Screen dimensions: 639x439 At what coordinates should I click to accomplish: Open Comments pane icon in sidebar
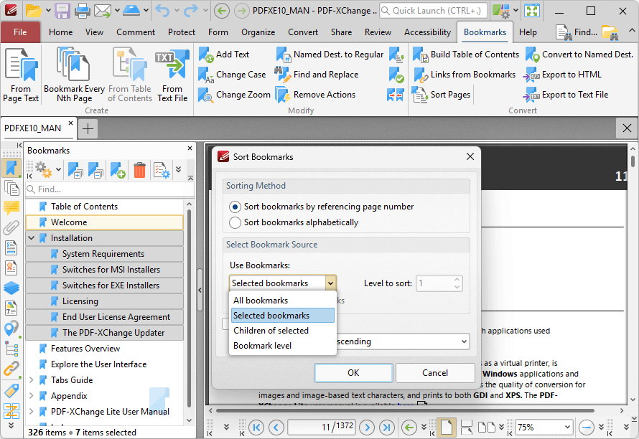11,208
